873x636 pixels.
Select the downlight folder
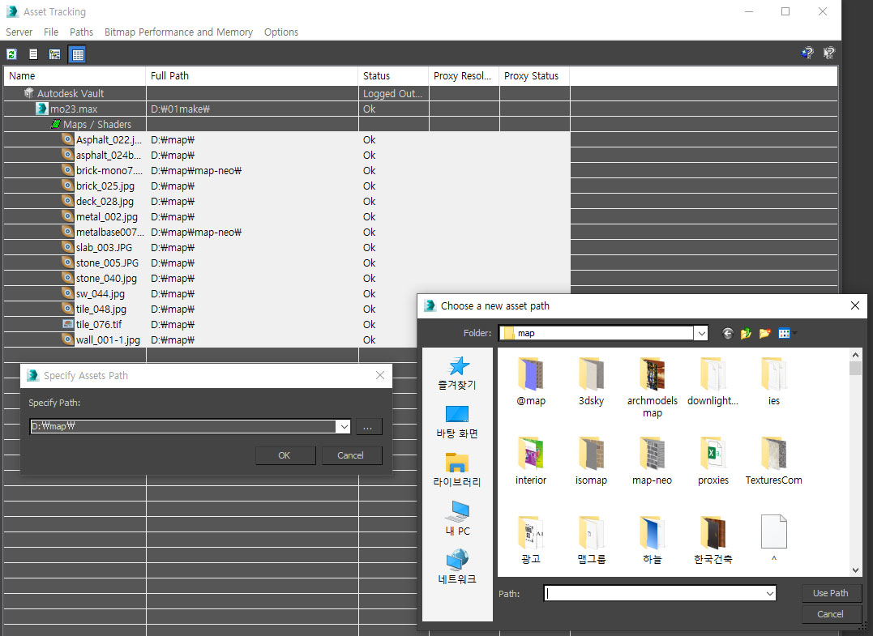click(713, 382)
